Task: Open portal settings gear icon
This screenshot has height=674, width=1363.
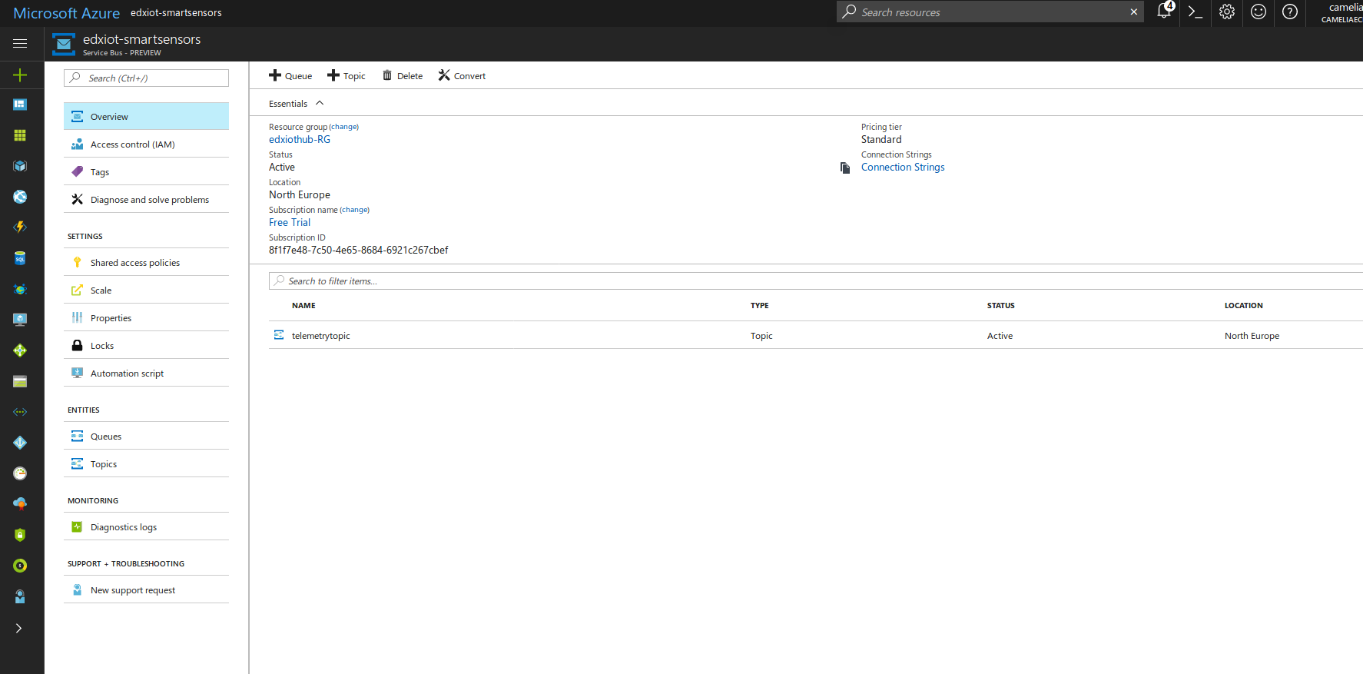Action: click(1227, 12)
